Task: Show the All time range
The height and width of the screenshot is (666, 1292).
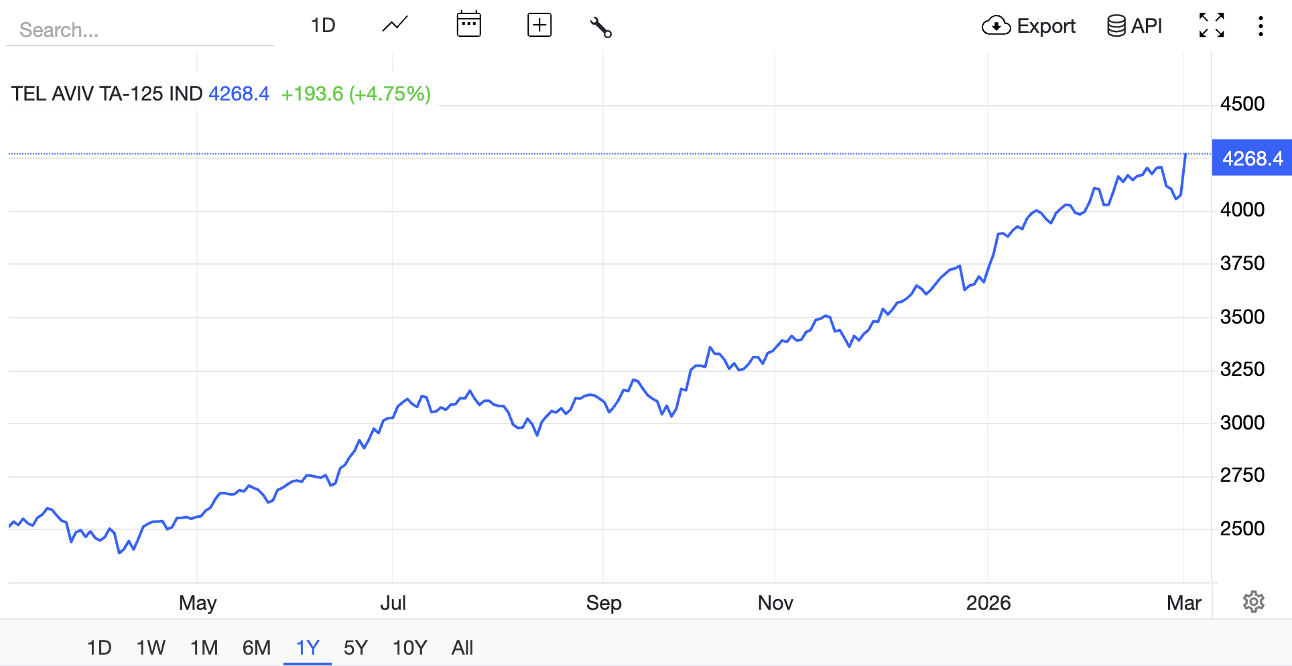Action: point(462,647)
